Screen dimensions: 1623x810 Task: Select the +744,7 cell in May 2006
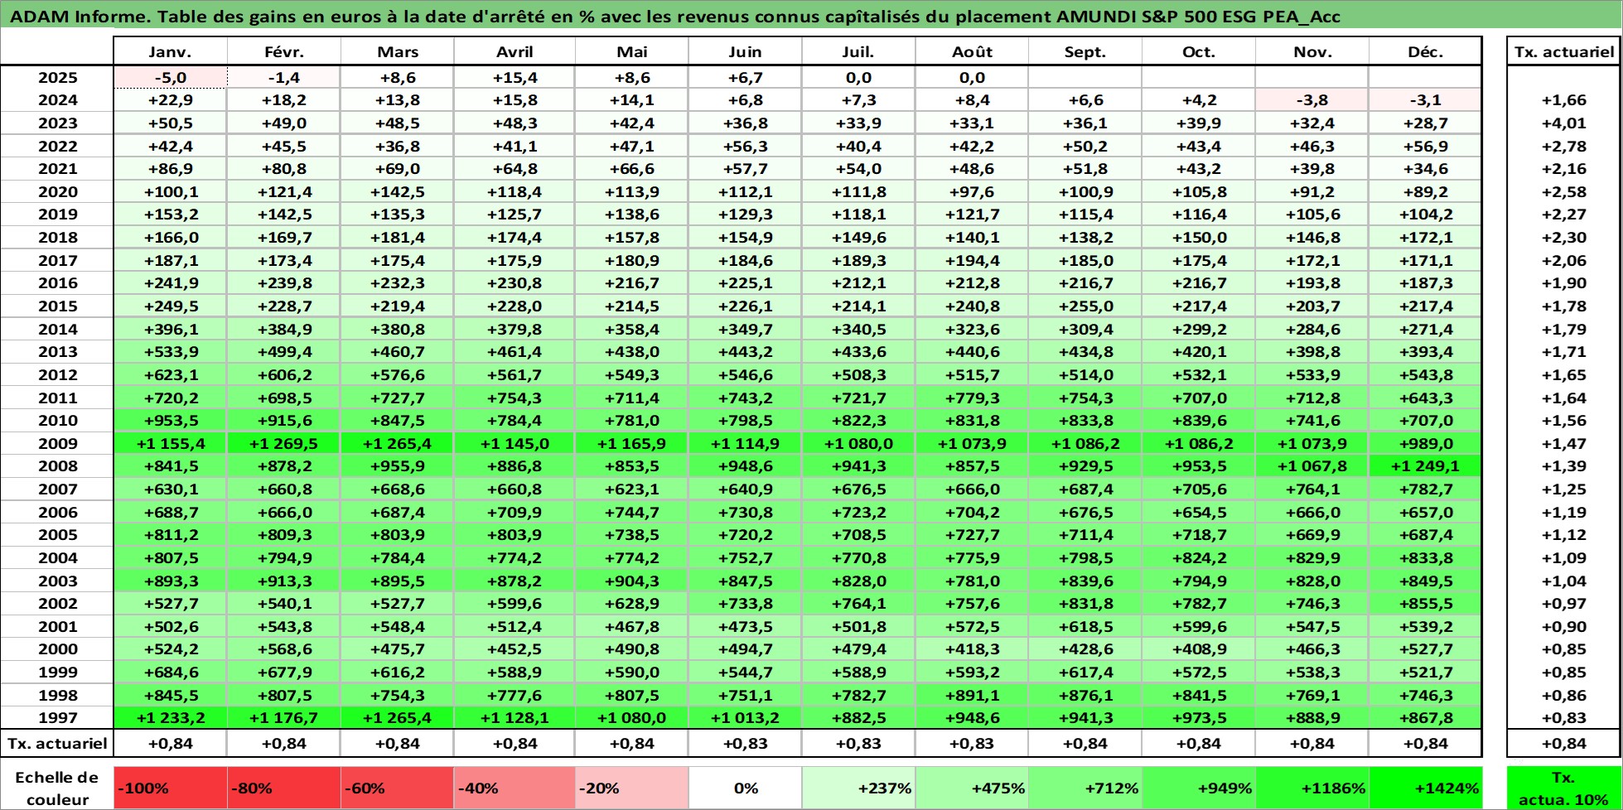tap(632, 513)
